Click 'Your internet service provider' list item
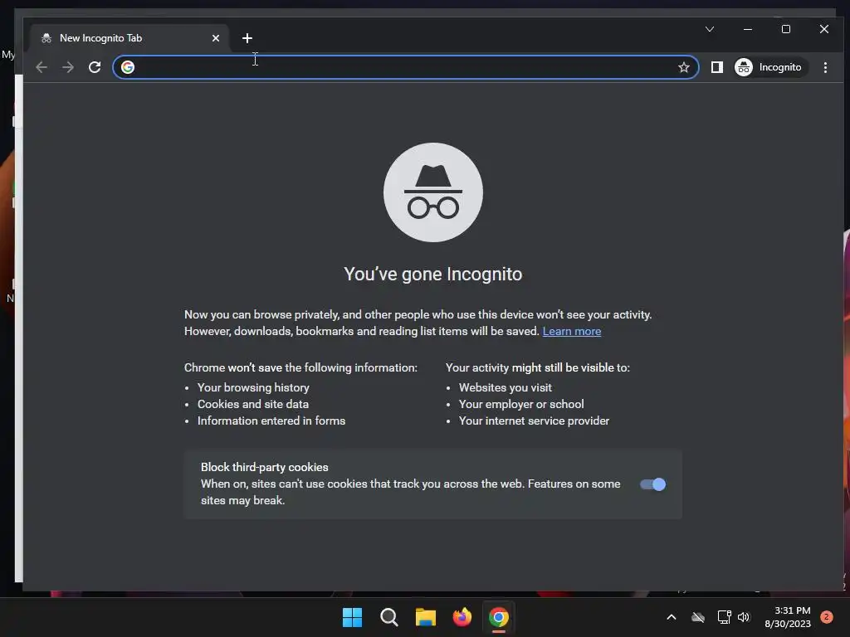Image resolution: width=850 pixels, height=637 pixels. pos(534,421)
